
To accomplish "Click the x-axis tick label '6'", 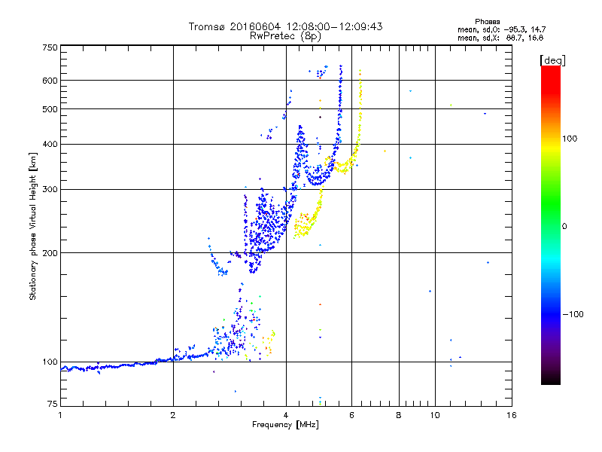I will coord(351,415).
